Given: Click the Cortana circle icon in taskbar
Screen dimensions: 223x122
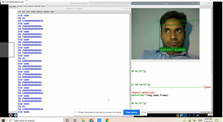Looking at the screenshot, I should pyautogui.click(x=67, y=120).
